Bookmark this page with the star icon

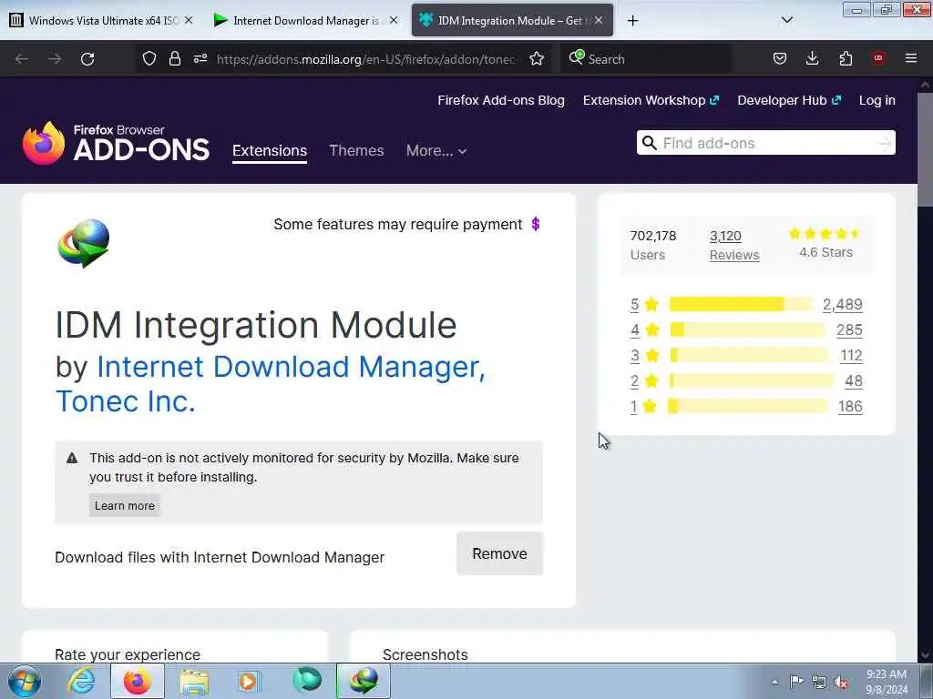click(537, 58)
